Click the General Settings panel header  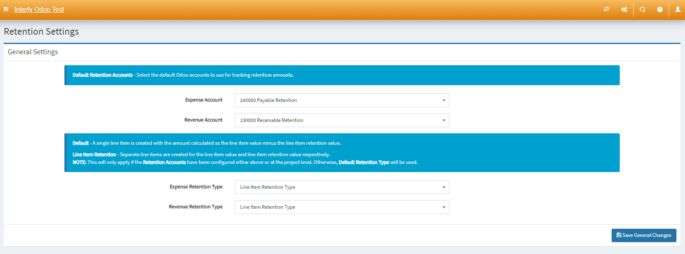(x=33, y=52)
